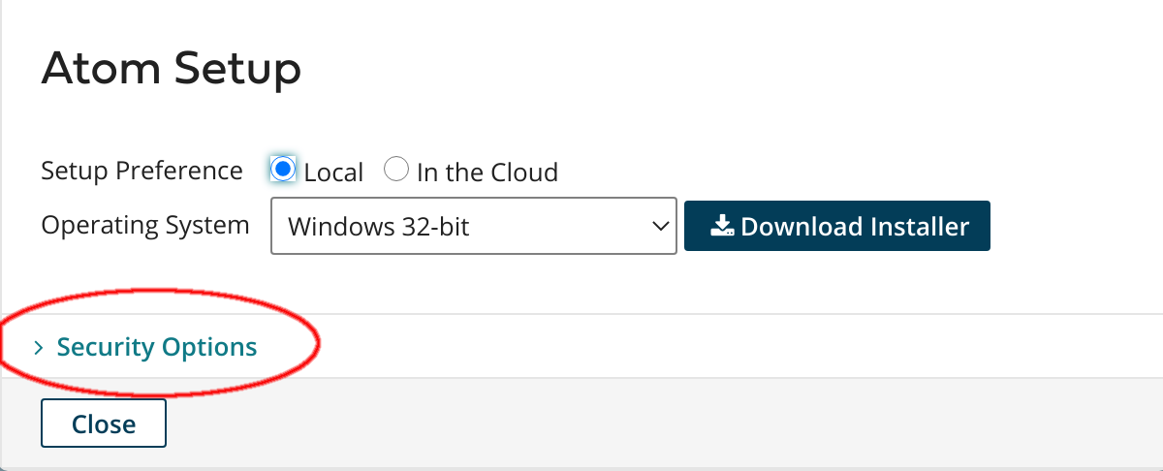Open the Operating System dropdown
The image size is (1163, 471).
pos(474,227)
